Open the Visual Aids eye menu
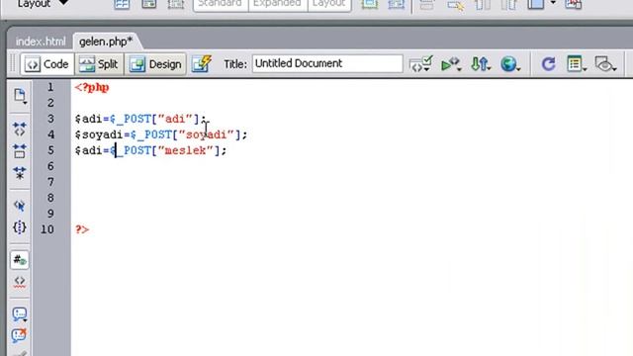The height and width of the screenshot is (356, 633). [605, 64]
